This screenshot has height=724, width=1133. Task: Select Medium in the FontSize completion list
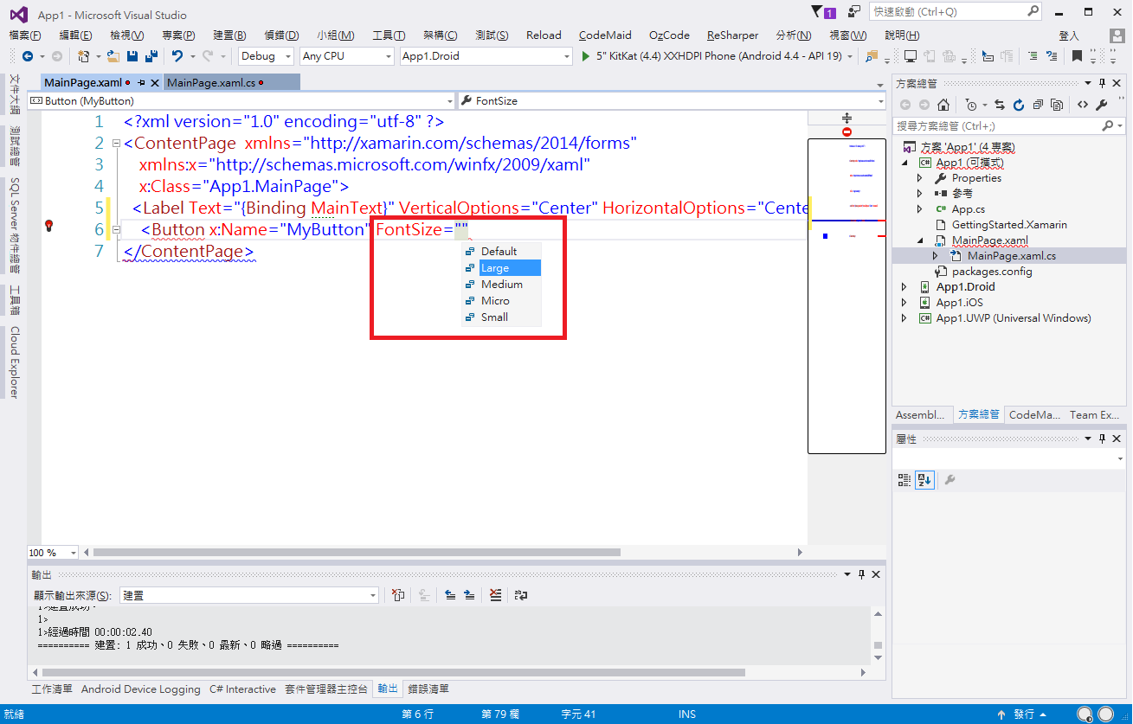pyautogui.click(x=502, y=285)
